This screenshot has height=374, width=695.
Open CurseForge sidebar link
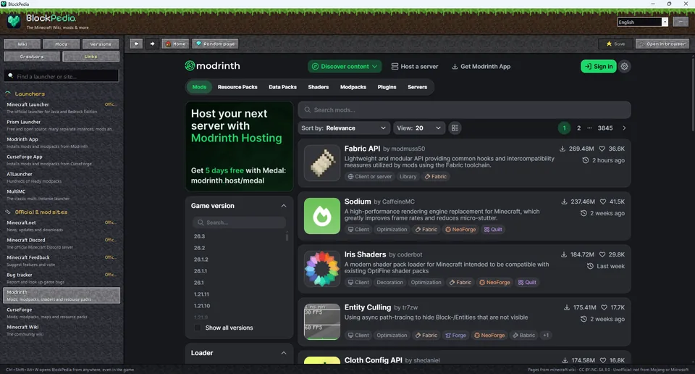click(x=62, y=313)
